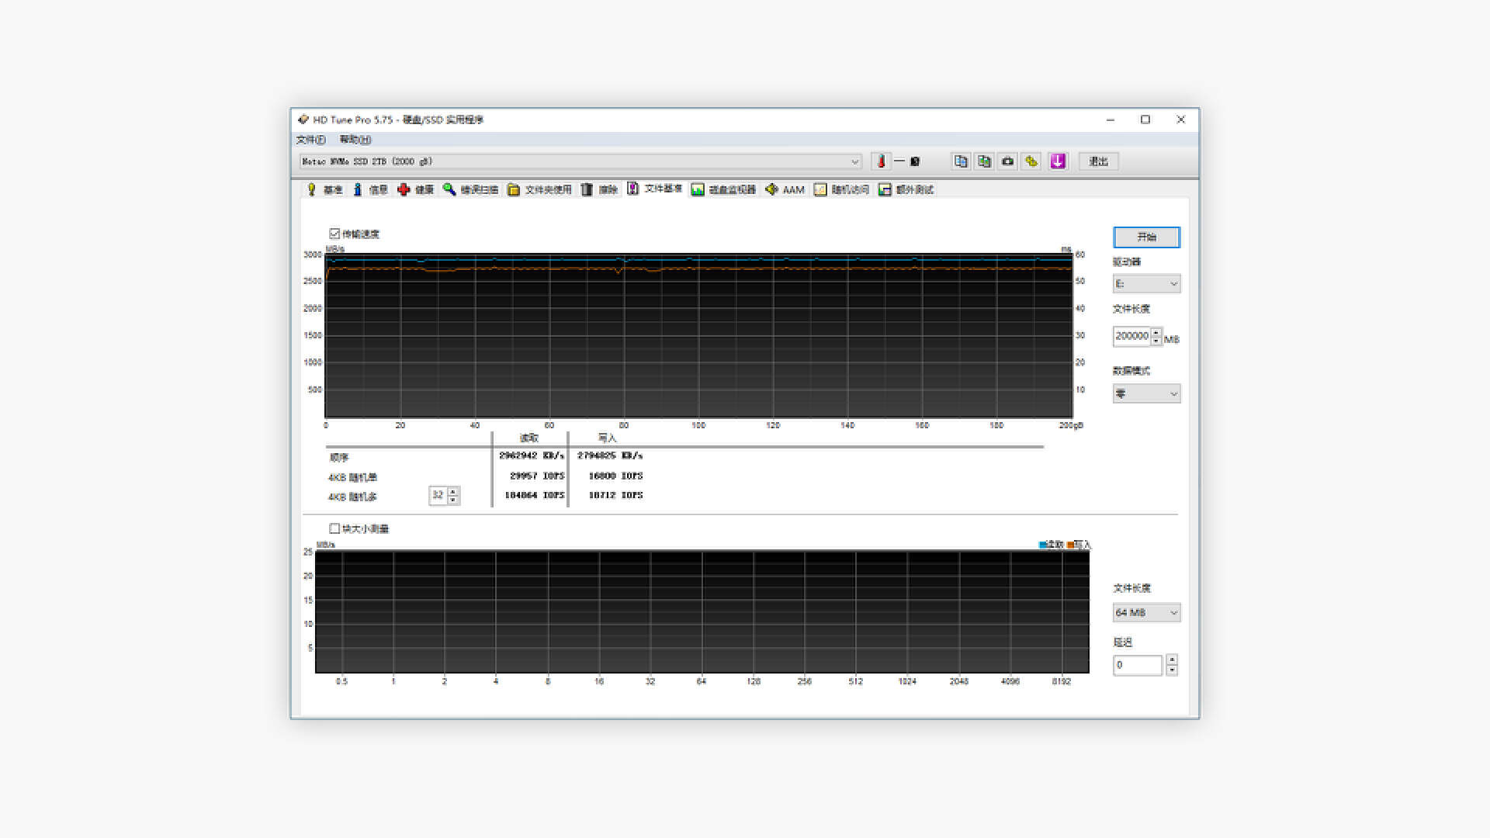Open the Health tab with red cross
The image size is (1490, 838).
[416, 189]
